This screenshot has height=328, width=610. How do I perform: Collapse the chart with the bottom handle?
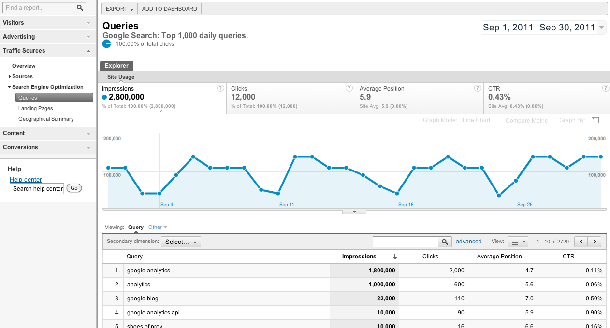tap(354, 212)
